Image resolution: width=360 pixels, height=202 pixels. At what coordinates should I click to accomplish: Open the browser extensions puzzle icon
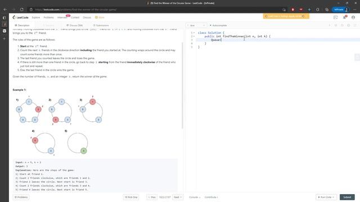[x=318, y=10]
